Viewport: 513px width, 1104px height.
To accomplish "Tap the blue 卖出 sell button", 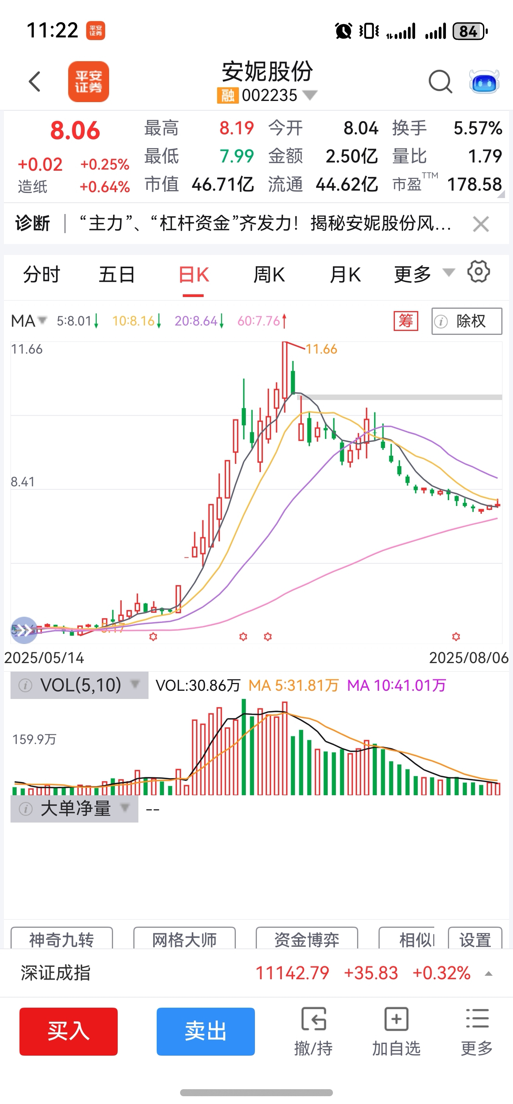I will [206, 1031].
